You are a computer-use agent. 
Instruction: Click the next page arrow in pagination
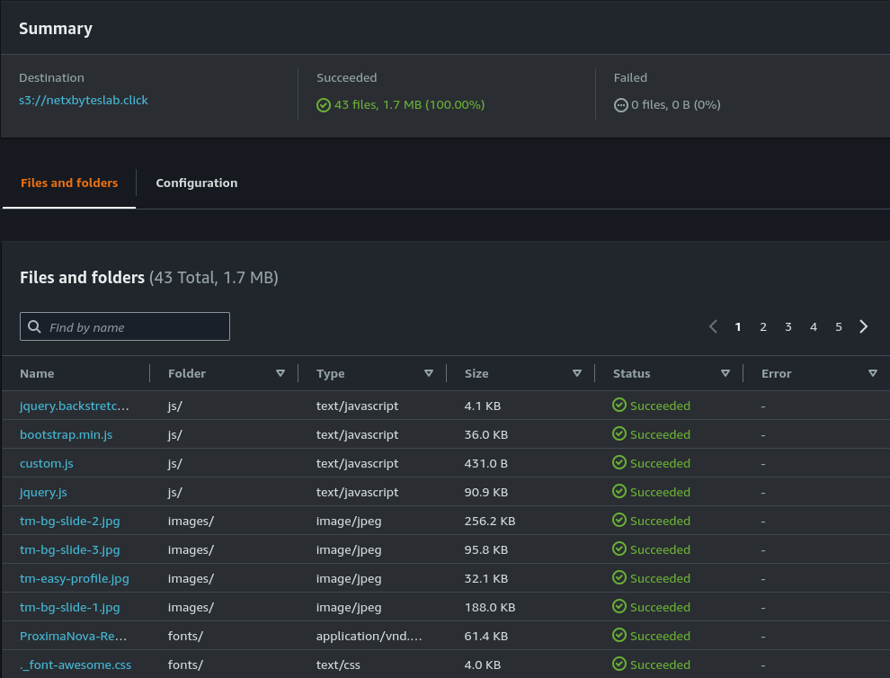pyautogui.click(x=864, y=327)
